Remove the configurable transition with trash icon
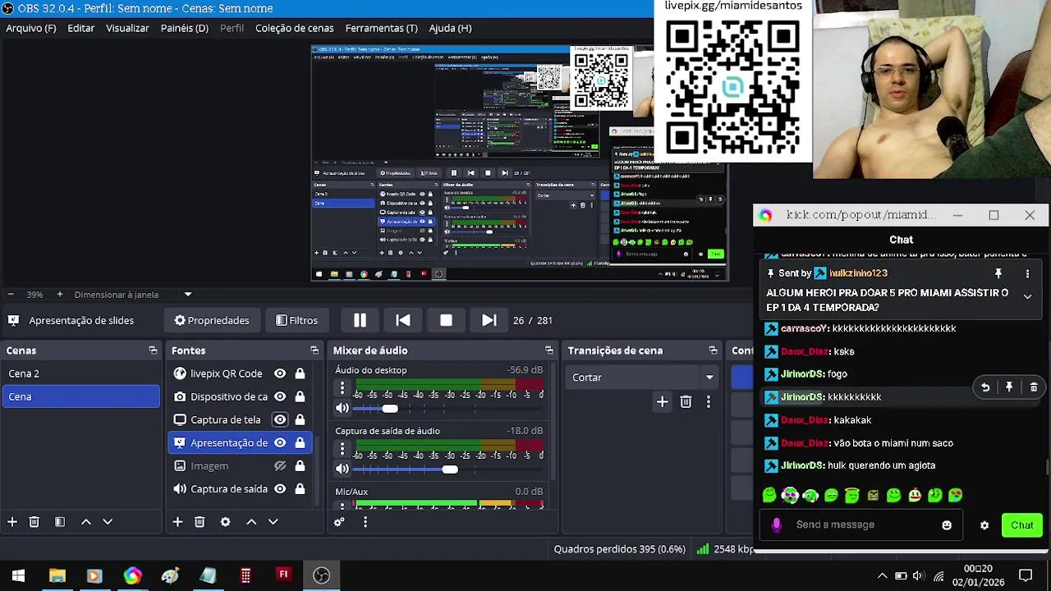 686,401
